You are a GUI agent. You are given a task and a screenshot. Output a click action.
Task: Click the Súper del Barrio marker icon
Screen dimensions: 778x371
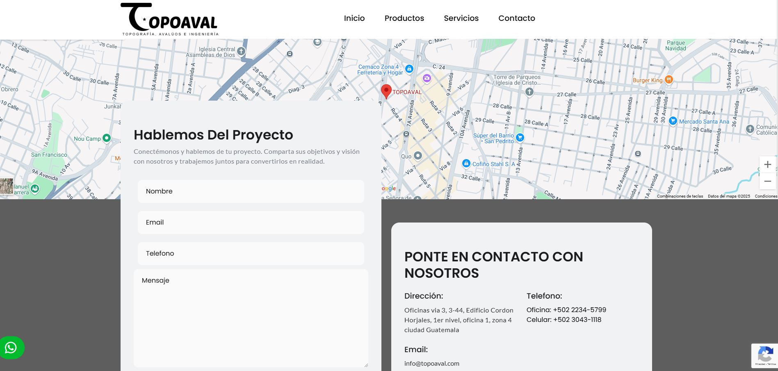click(520, 137)
